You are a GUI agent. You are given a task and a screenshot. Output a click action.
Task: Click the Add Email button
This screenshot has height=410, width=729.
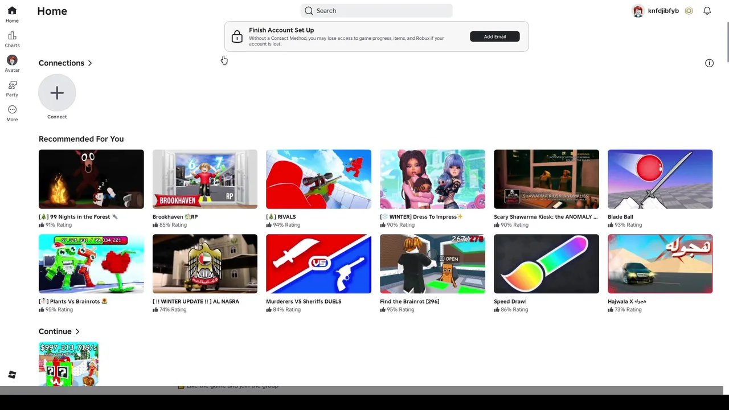(x=494, y=36)
